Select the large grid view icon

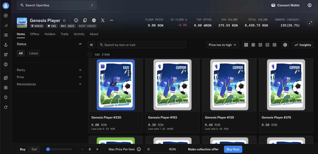246,45
